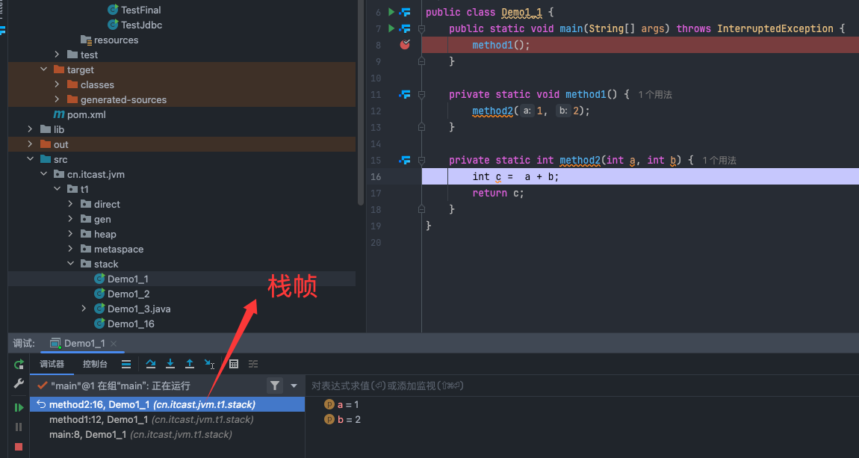Click the frames filter funnel icon

[x=275, y=386]
